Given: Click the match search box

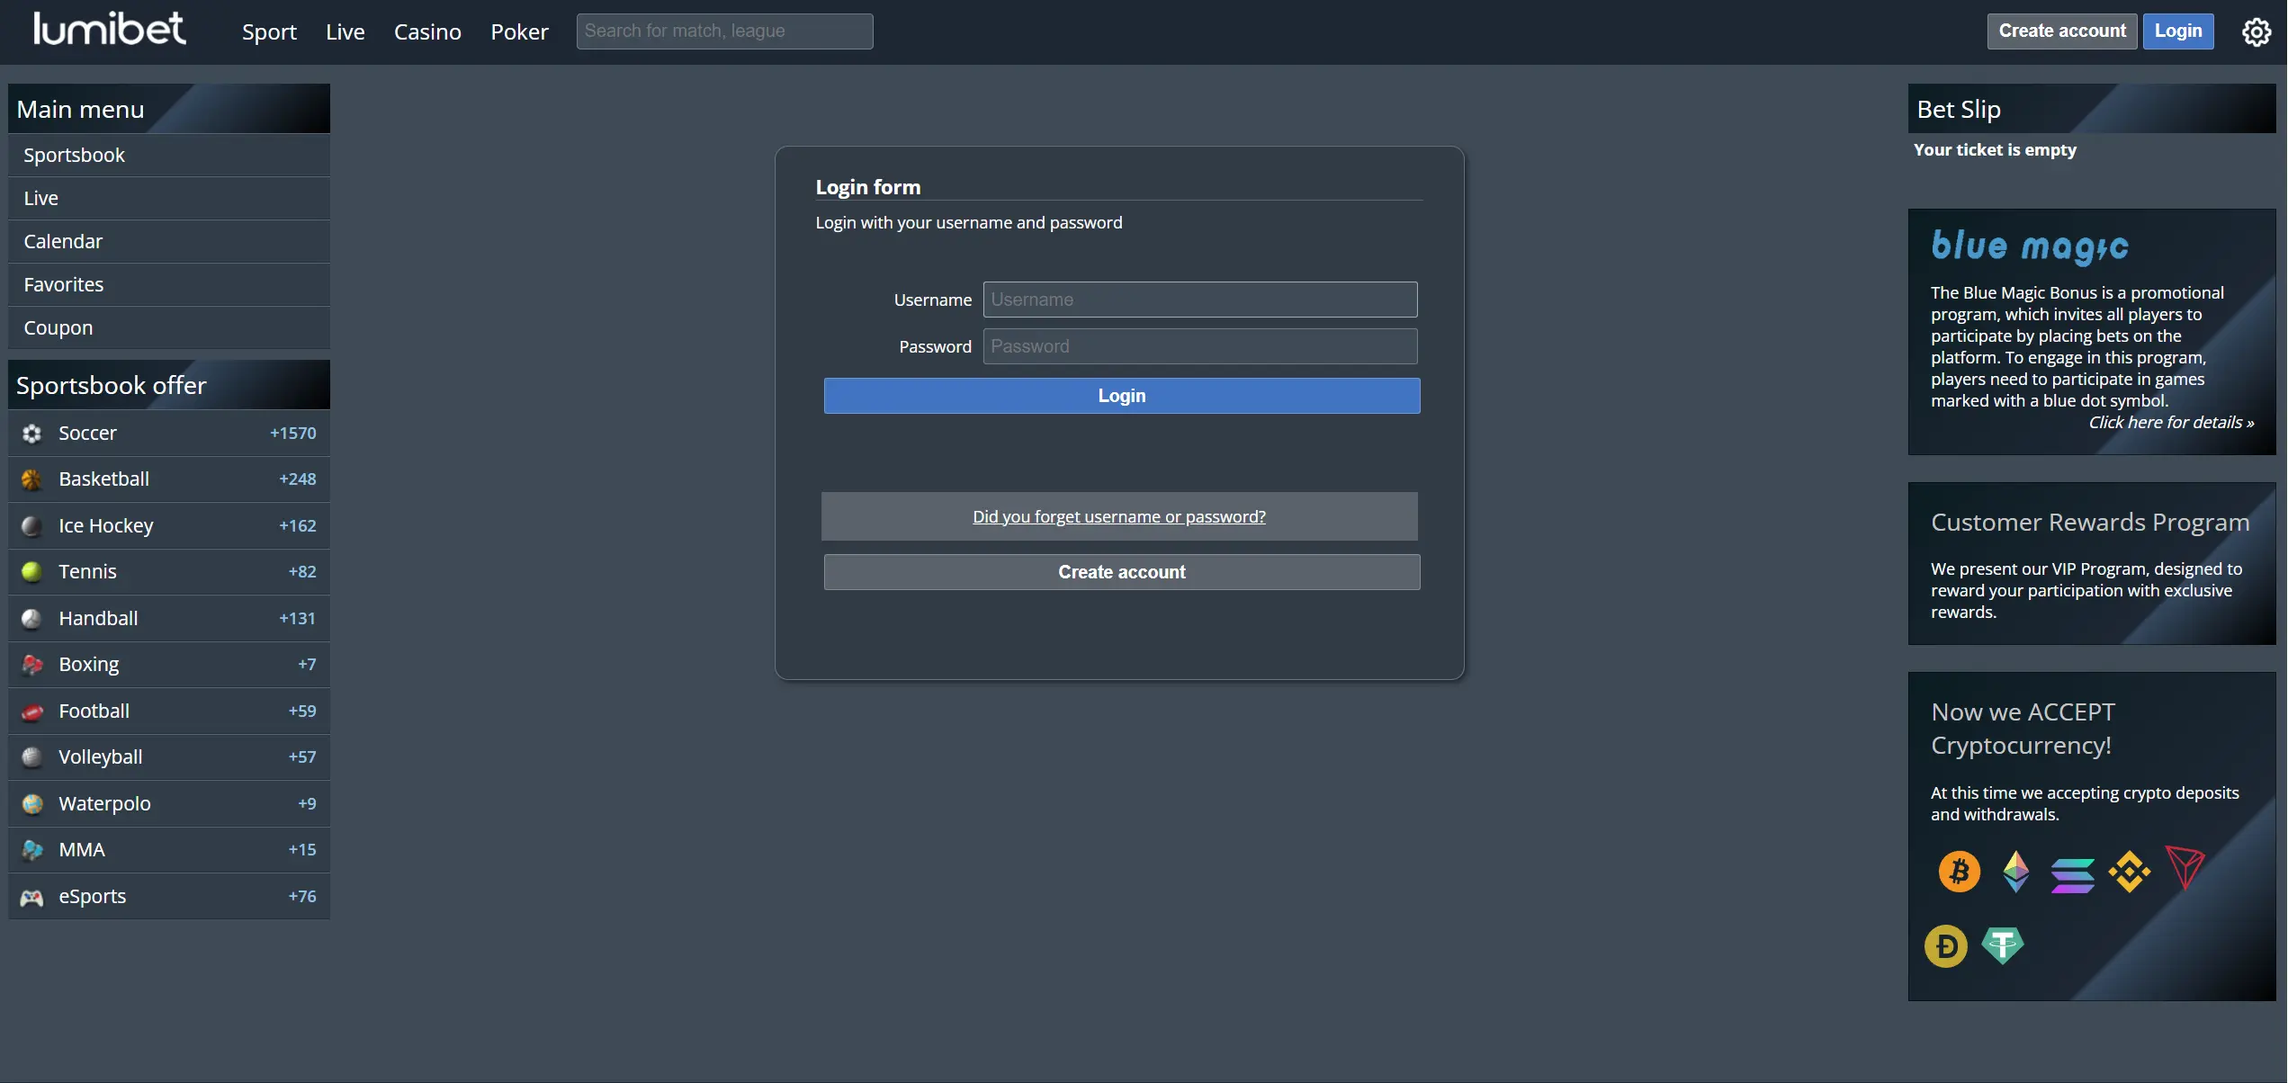Looking at the screenshot, I should tap(723, 31).
